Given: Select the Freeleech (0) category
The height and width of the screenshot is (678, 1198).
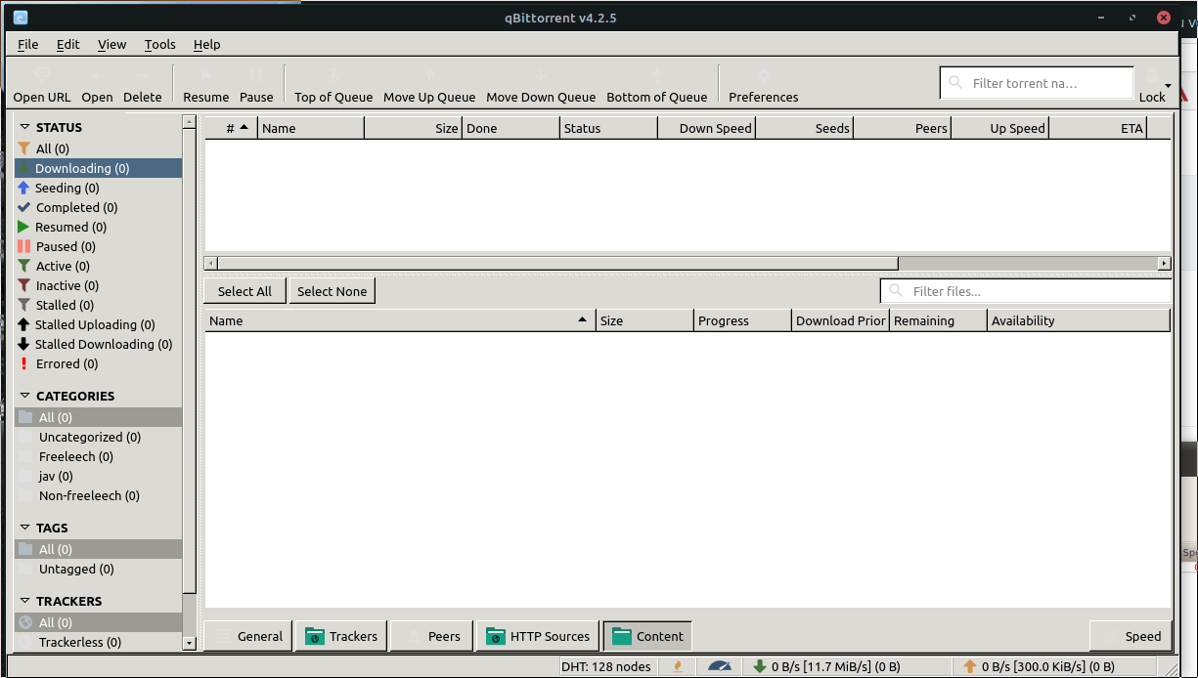Looking at the screenshot, I should pyautogui.click(x=98, y=456).
